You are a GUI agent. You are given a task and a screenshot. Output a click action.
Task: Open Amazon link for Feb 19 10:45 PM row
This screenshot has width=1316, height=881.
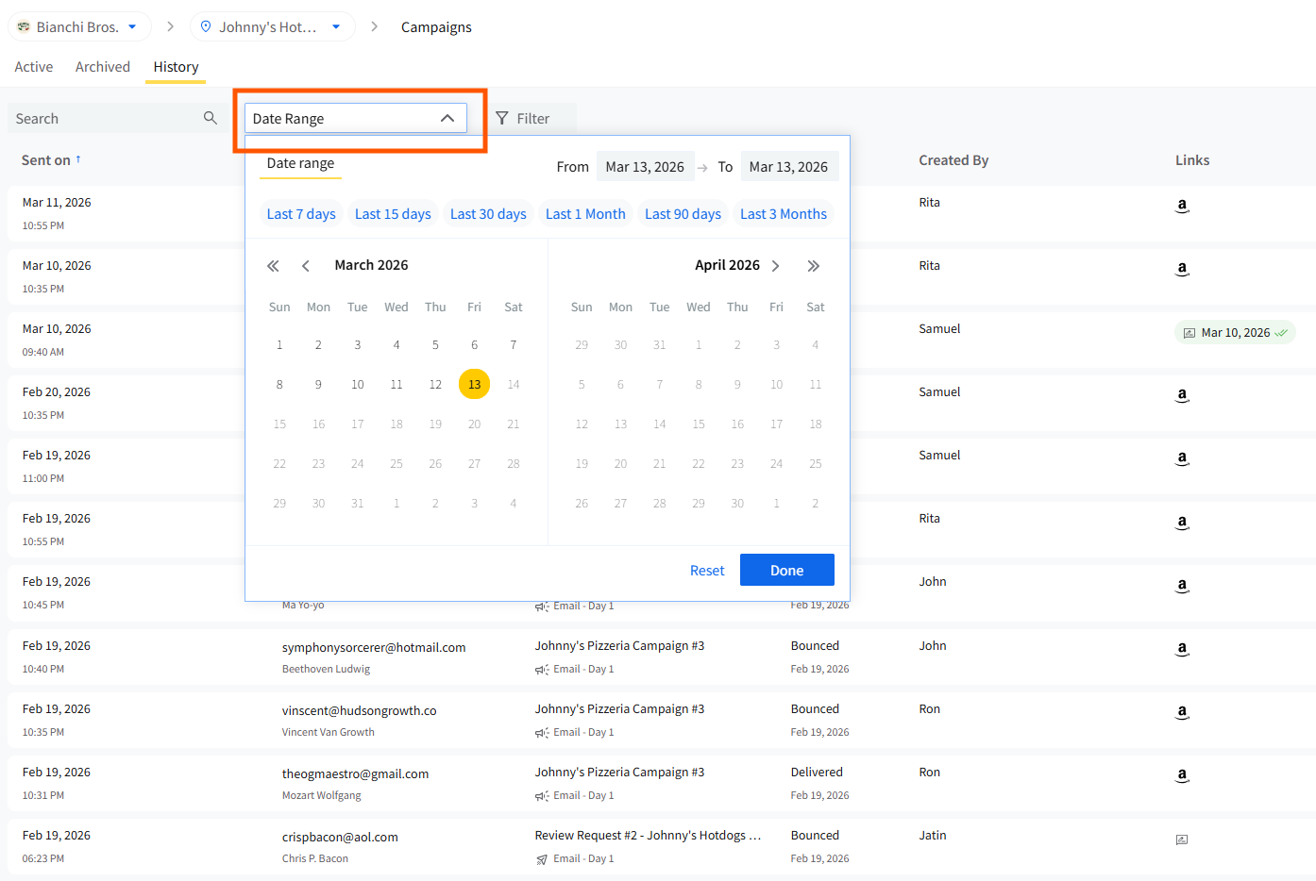[1182, 586]
